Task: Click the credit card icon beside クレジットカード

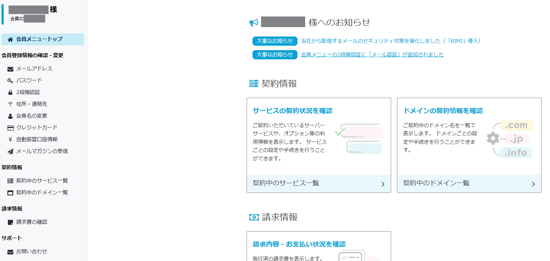Action: click(x=10, y=128)
